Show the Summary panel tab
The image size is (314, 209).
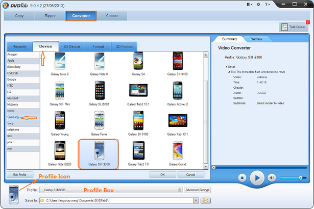(229, 39)
